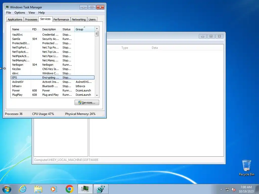The height and width of the screenshot is (194, 259).
Task: Close the Registry Editor window
Action: click(x=219, y=36)
